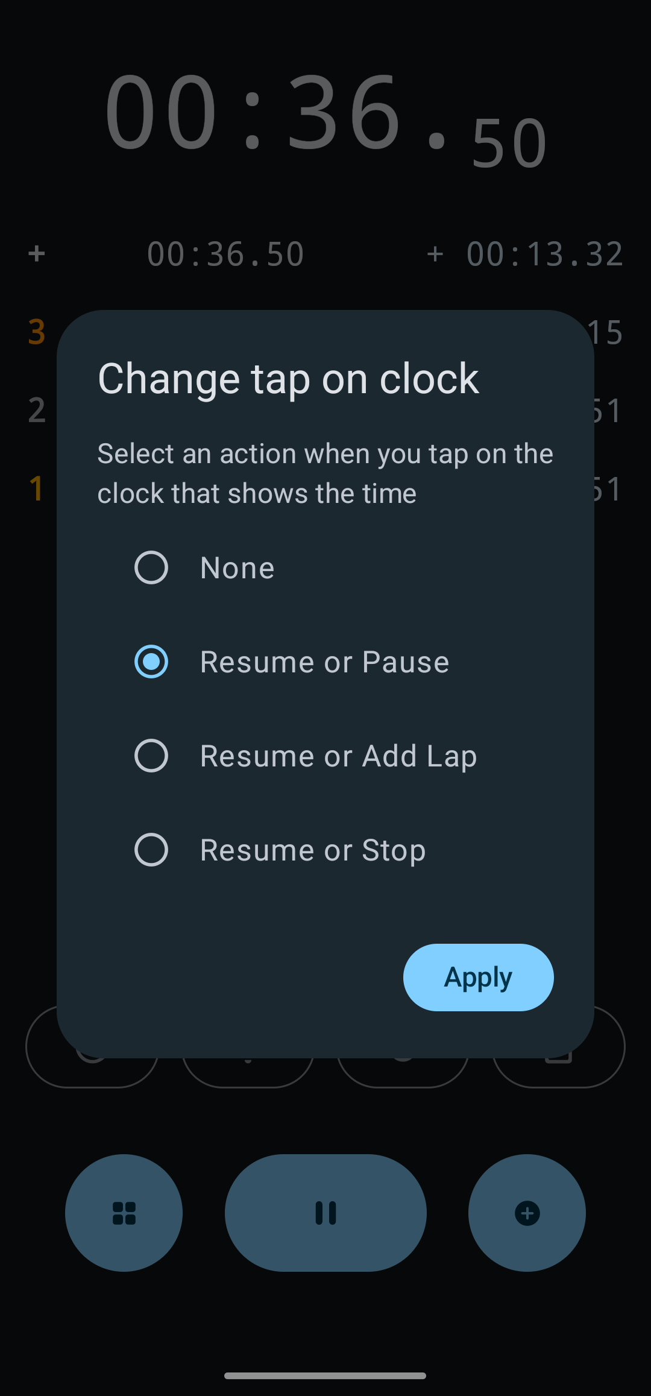Tap the plus sign left of total time
651x1396 pixels.
click(x=37, y=254)
